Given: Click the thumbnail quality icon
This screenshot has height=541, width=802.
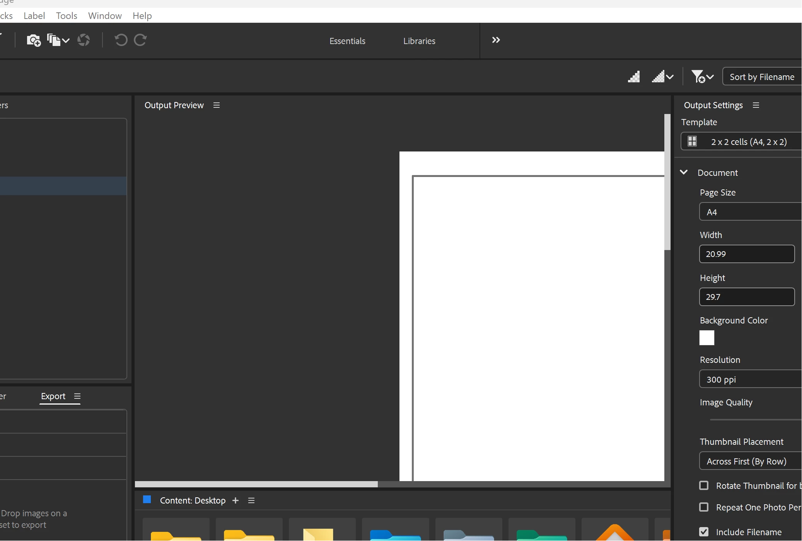Looking at the screenshot, I should coord(633,77).
